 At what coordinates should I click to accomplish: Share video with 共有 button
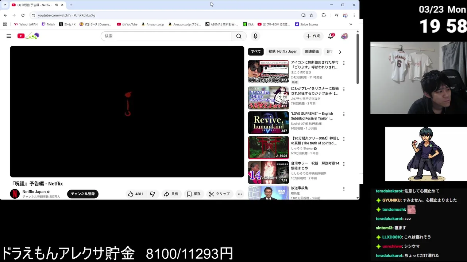click(x=171, y=194)
